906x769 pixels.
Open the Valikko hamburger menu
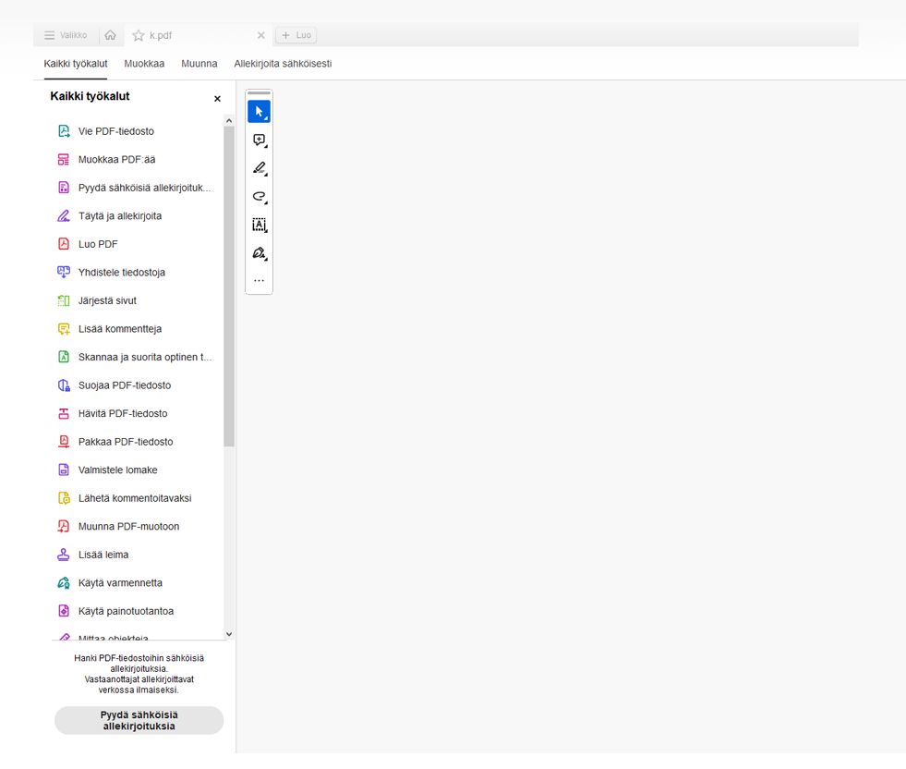click(66, 35)
